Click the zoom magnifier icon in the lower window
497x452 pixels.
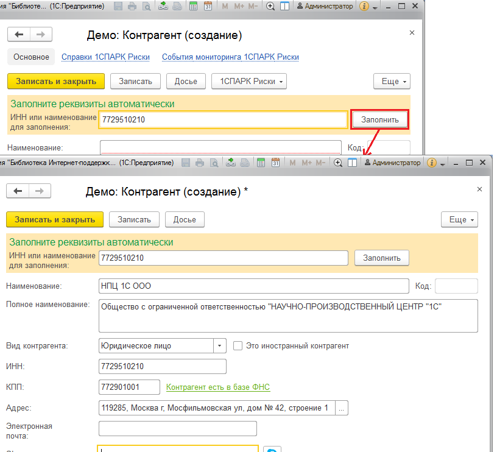point(338,163)
